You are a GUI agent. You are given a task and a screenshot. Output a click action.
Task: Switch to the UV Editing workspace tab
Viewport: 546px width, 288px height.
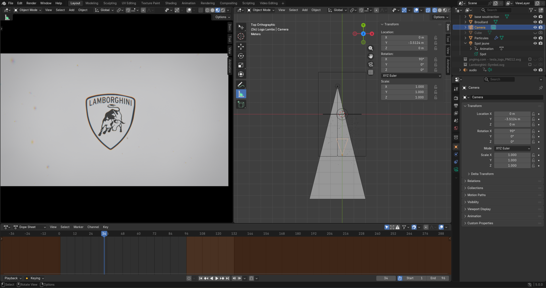[x=129, y=3]
